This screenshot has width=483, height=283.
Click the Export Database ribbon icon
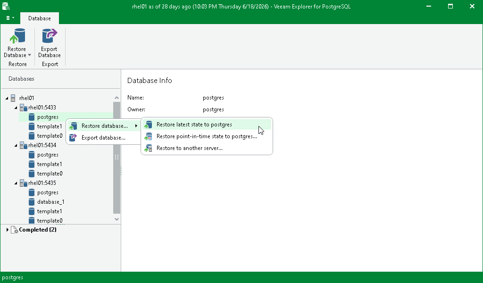49,36
